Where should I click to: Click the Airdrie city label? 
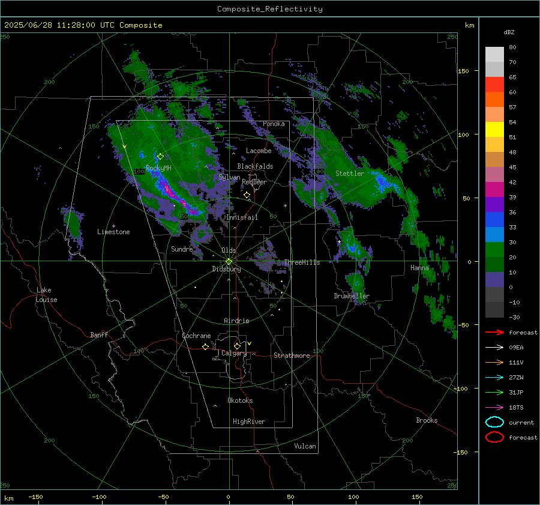pyautogui.click(x=236, y=321)
